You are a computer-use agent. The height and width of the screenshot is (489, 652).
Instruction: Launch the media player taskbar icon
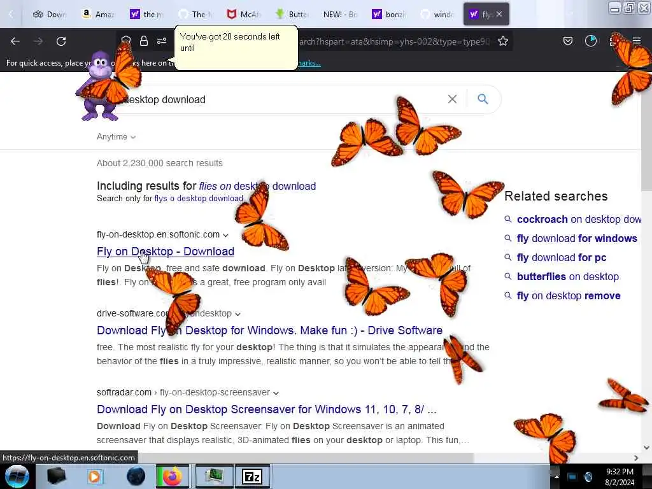tap(94, 476)
